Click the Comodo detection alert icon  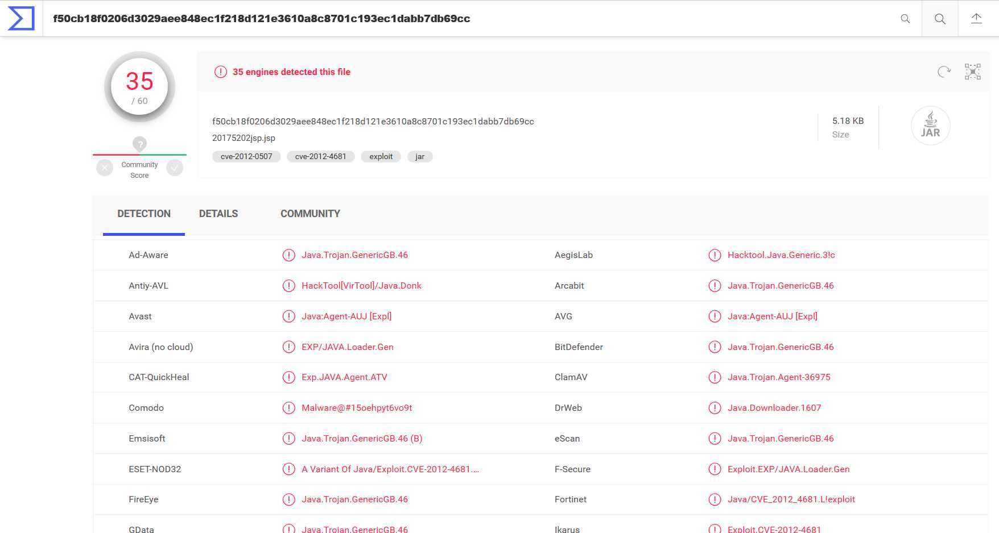pos(289,408)
